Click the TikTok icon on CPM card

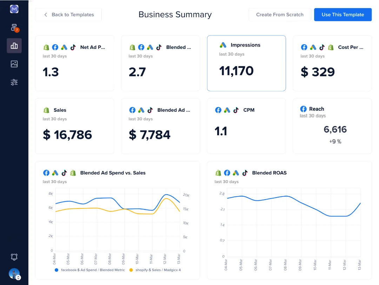pos(236,110)
